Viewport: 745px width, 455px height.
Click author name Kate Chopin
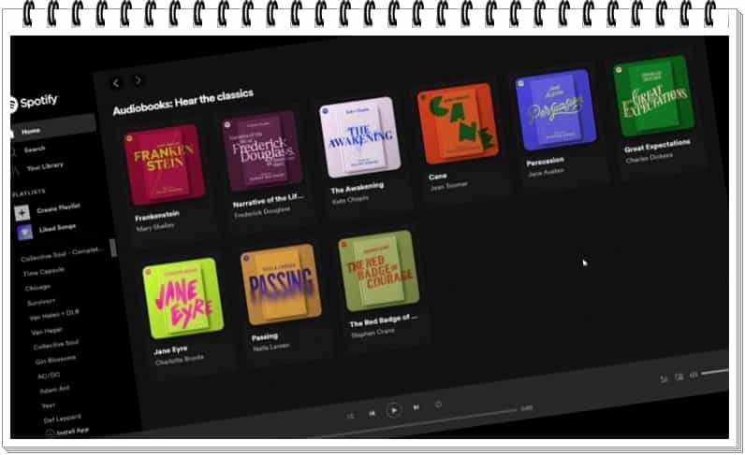[350, 200]
